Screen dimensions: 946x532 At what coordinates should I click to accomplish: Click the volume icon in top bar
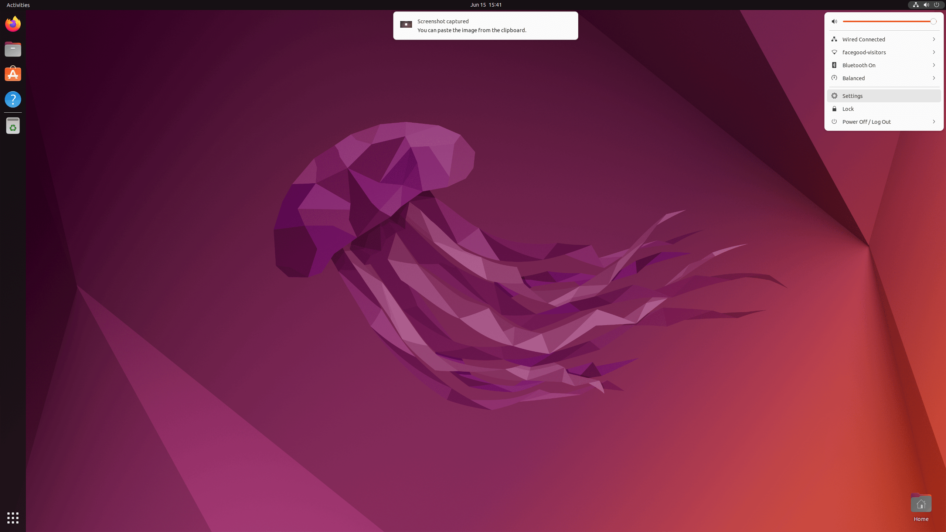[x=926, y=5]
